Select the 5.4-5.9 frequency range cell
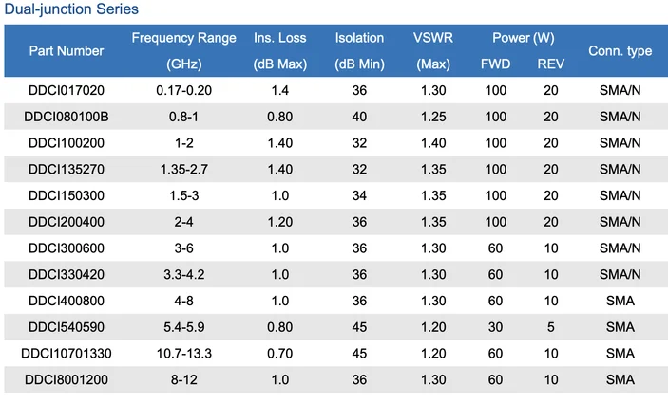Screen dimensions: 668x404 (183, 326)
